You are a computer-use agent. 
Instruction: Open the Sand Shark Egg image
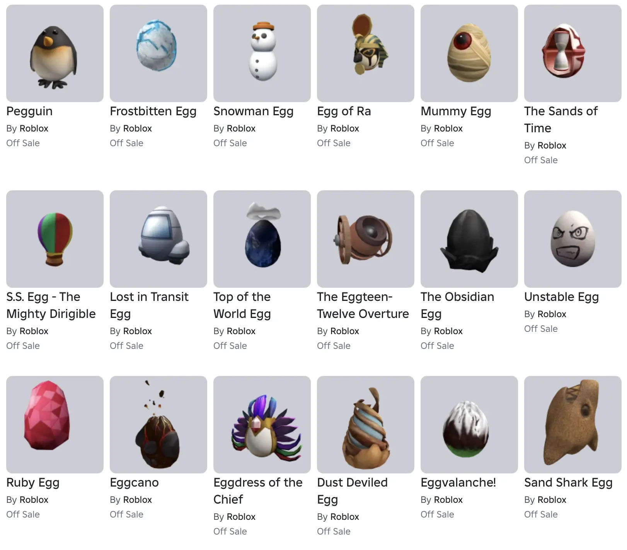point(573,425)
